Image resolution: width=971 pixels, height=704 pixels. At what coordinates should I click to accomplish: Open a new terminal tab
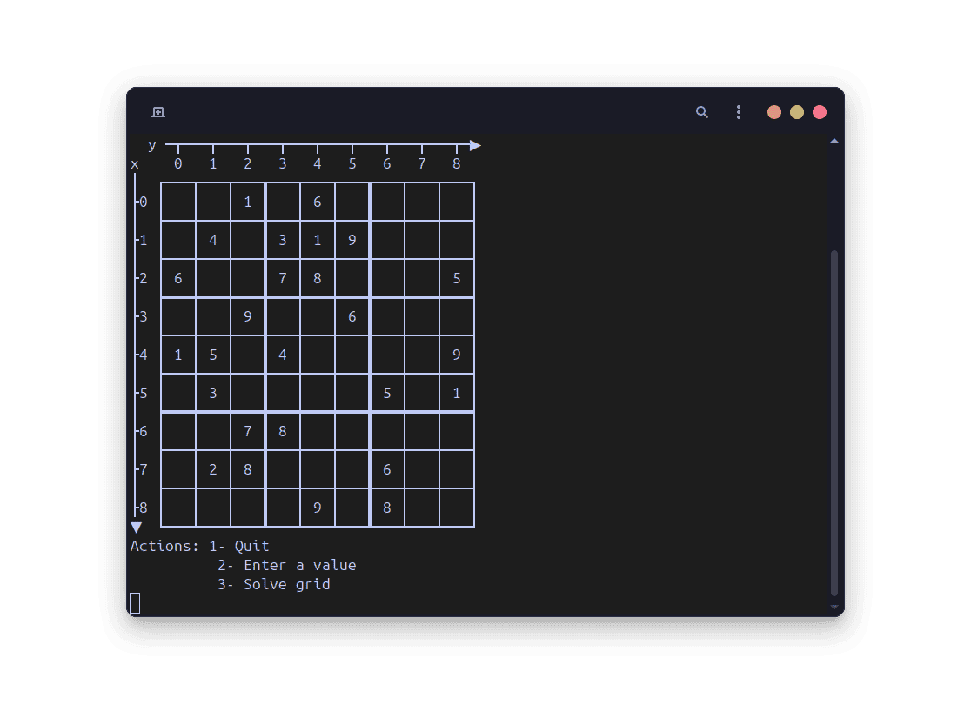point(158,112)
